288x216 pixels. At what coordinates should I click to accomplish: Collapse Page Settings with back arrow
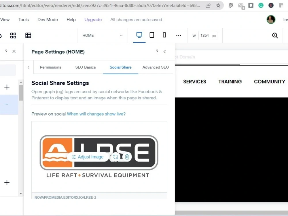tap(165, 52)
